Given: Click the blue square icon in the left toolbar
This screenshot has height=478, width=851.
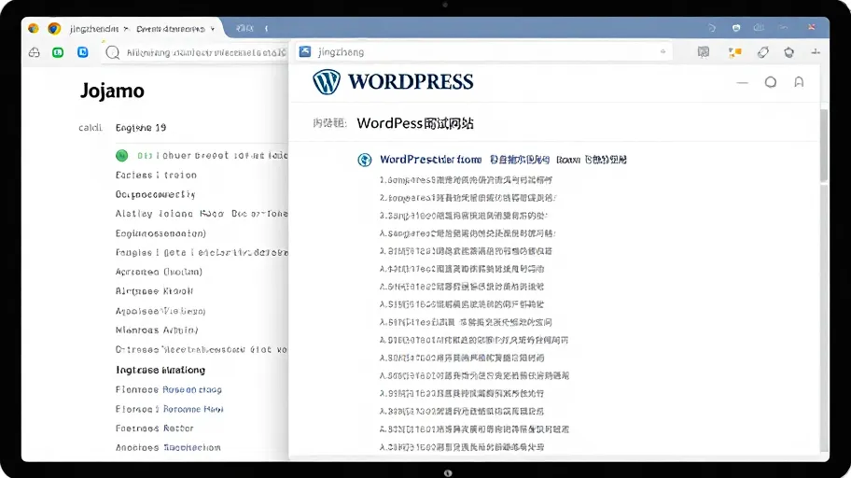Looking at the screenshot, I should (82, 52).
